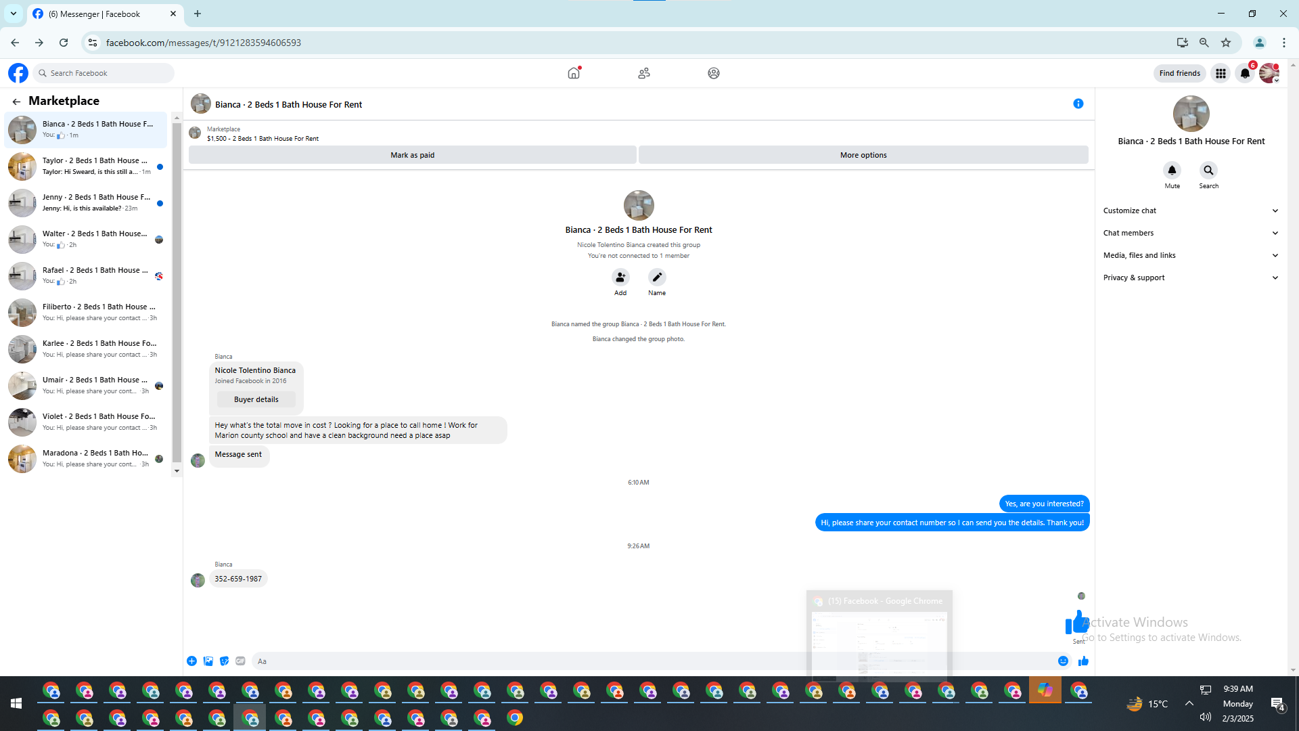The image size is (1299, 731).
Task: Open more actions plus icon in composer
Action: click(x=192, y=661)
